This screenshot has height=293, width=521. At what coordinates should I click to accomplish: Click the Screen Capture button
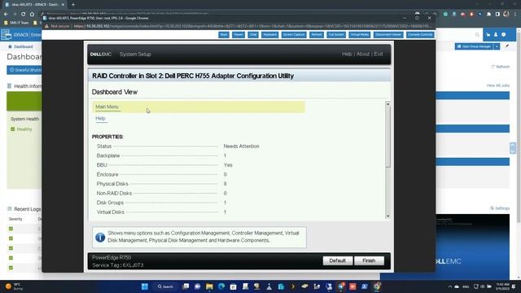[294, 34]
